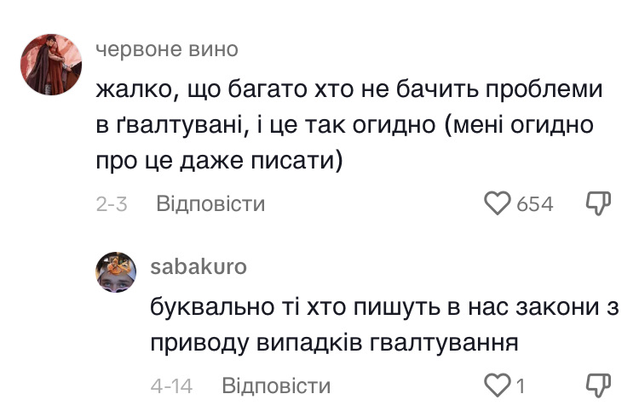Viewport: 639px width, 411px height.
Task: Click the line "приводу випадків гвалтування"
Action: pos(335,343)
